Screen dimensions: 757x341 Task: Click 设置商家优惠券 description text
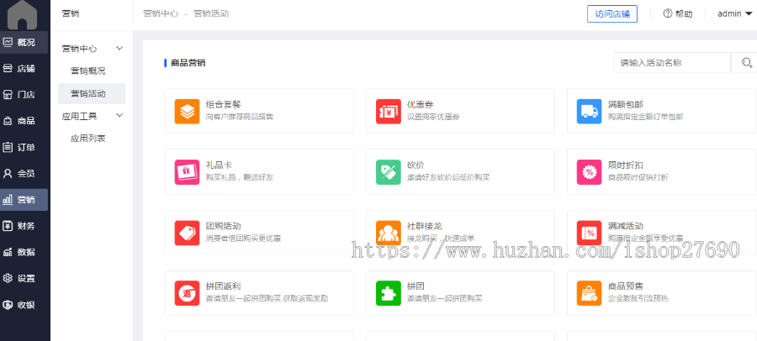click(433, 117)
